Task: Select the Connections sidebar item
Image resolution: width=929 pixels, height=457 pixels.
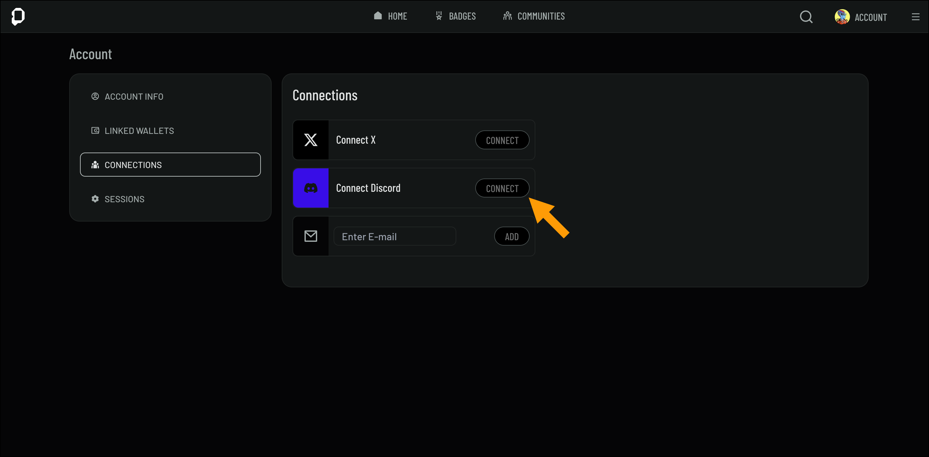Action: click(x=170, y=165)
